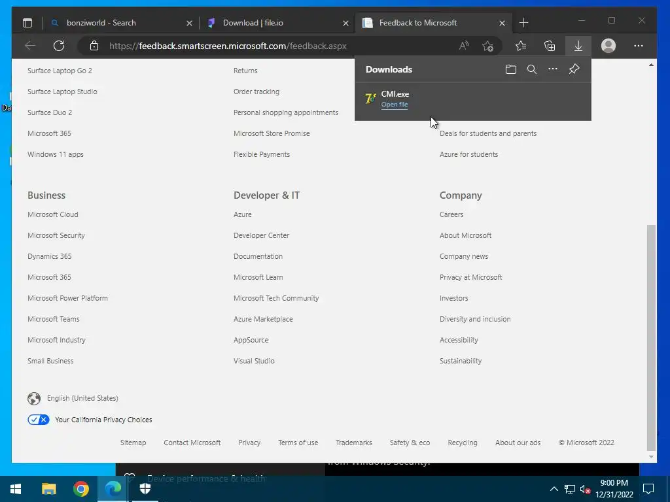Switch to Windows Security taskbar icon

[x=145, y=489]
